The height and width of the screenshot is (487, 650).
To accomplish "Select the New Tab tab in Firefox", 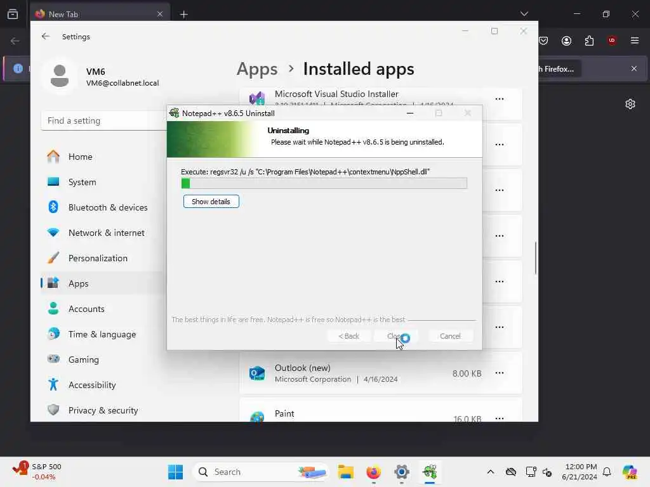I will 100,14.
